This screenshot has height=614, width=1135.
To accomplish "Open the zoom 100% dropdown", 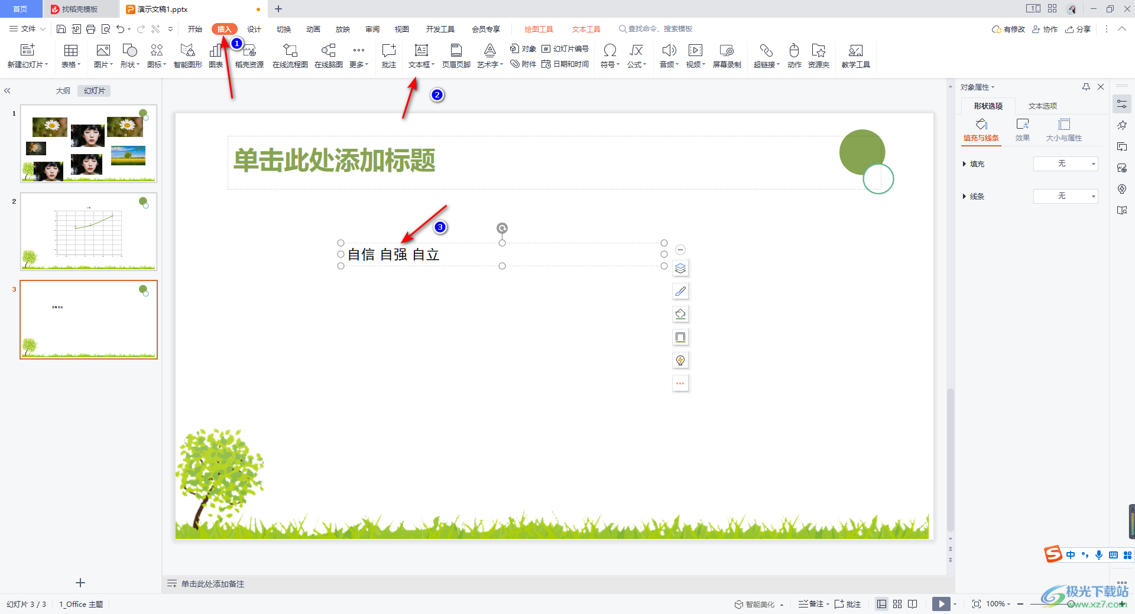I will point(998,604).
